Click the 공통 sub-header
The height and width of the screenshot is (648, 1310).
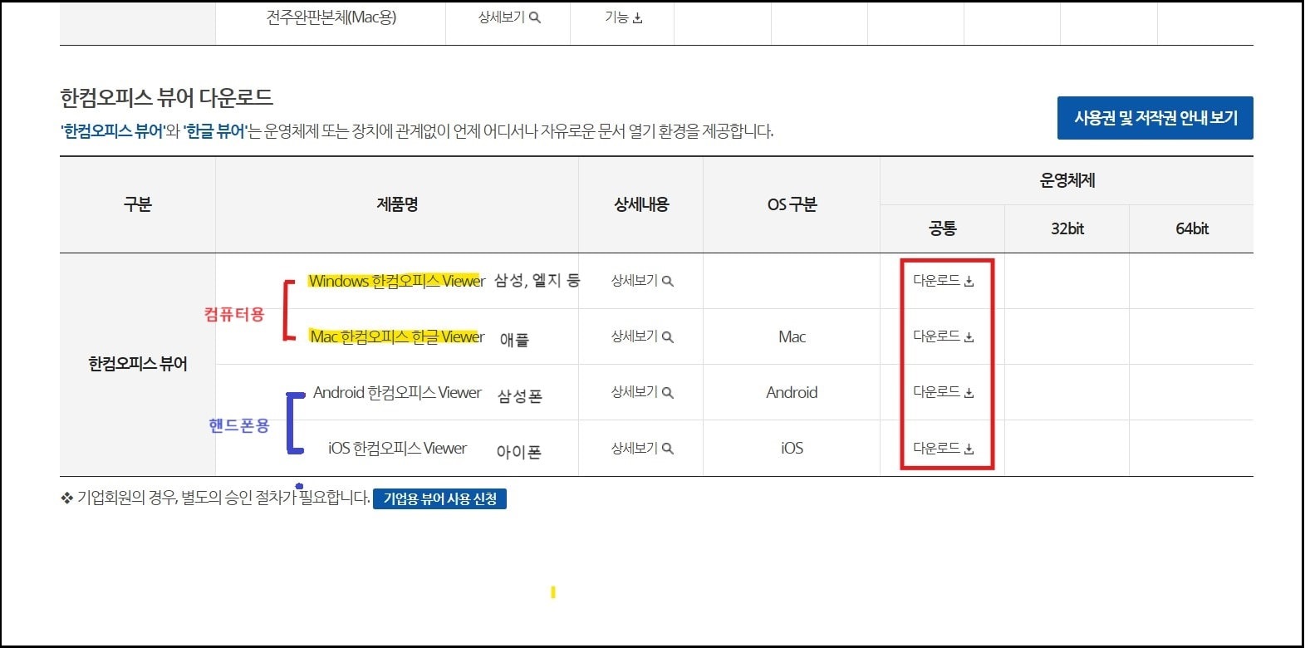pyautogui.click(x=943, y=228)
